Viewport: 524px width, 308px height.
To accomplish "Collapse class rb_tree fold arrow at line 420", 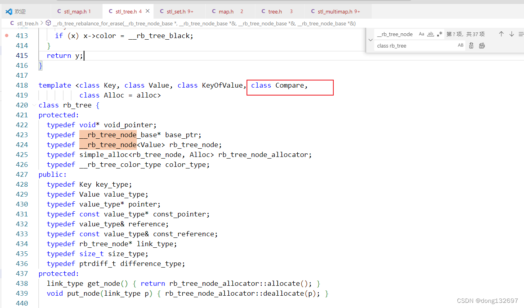I will [34, 105].
